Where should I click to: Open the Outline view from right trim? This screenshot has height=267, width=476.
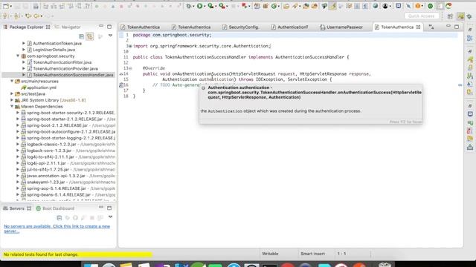[470, 38]
